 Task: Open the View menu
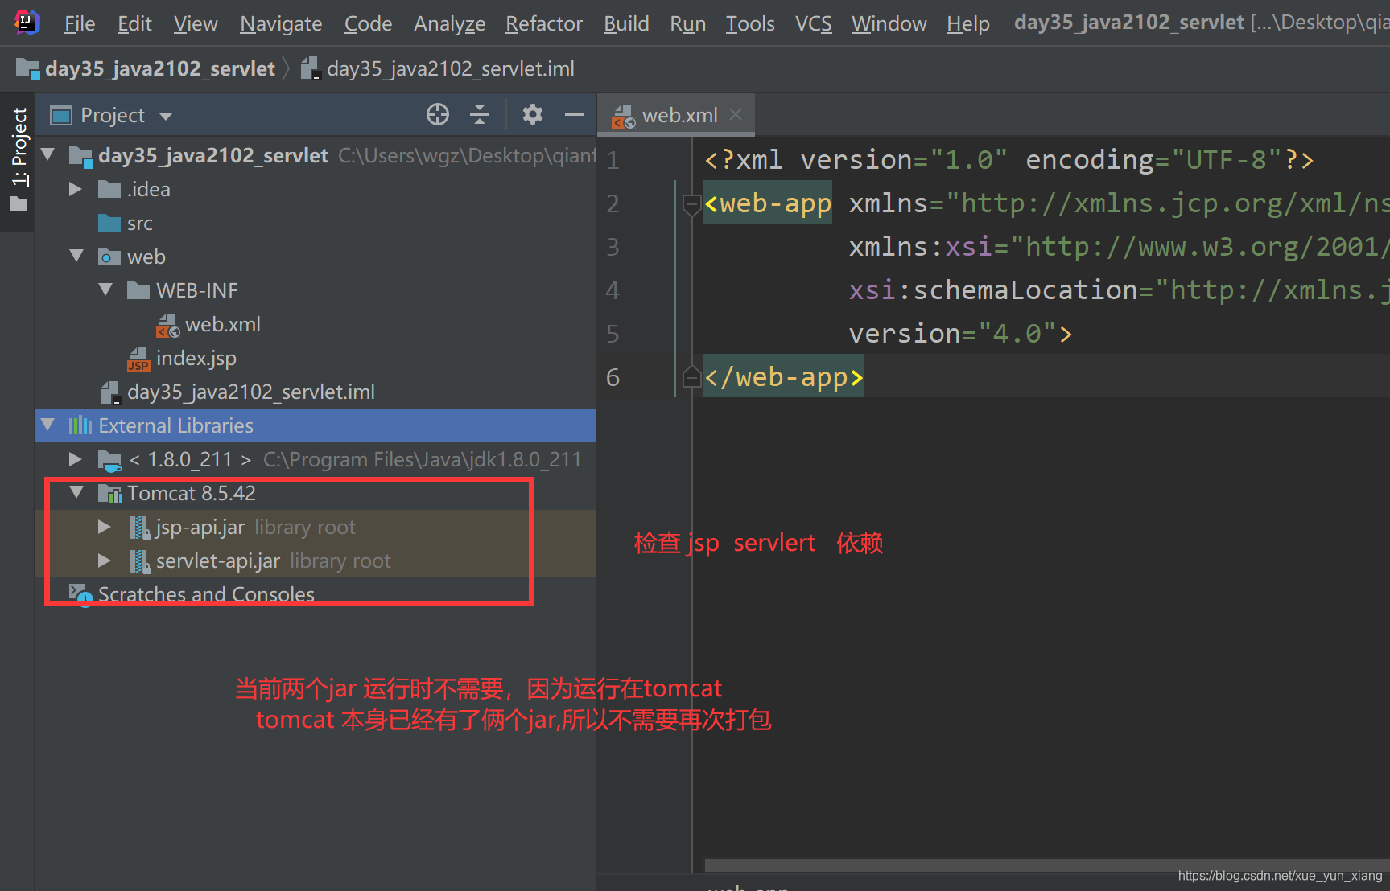pyautogui.click(x=196, y=23)
